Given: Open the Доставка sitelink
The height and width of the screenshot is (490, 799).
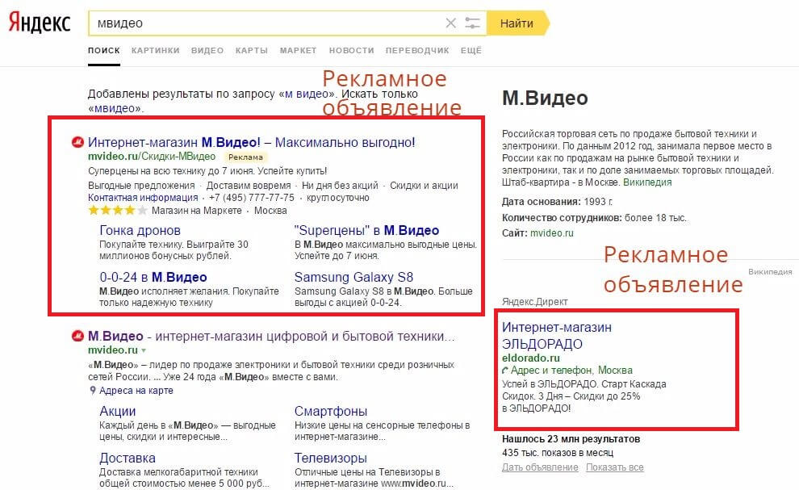Looking at the screenshot, I should coord(128,458).
